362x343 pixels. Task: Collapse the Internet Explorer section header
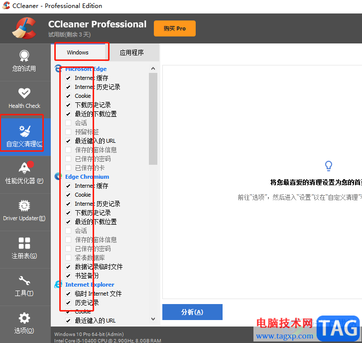coord(90,285)
